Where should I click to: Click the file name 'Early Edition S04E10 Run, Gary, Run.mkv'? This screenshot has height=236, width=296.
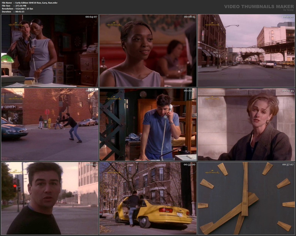(x=36, y=3)
